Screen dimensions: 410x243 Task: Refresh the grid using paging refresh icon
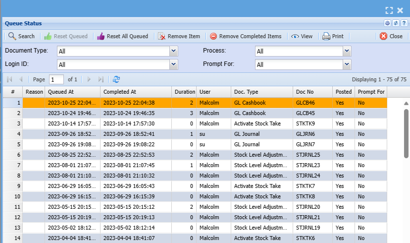tap(116, 79)
